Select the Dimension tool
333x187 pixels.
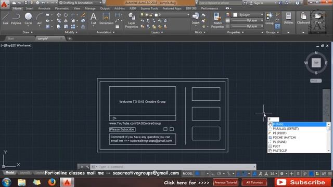coord(106,19)
